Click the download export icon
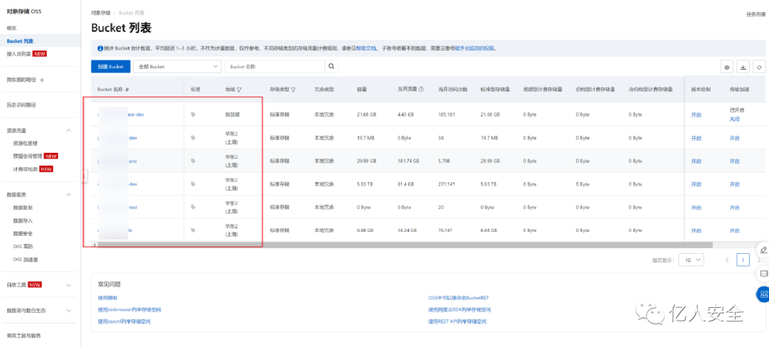Screen dimensions: 769x347 [x=743, y=67]
